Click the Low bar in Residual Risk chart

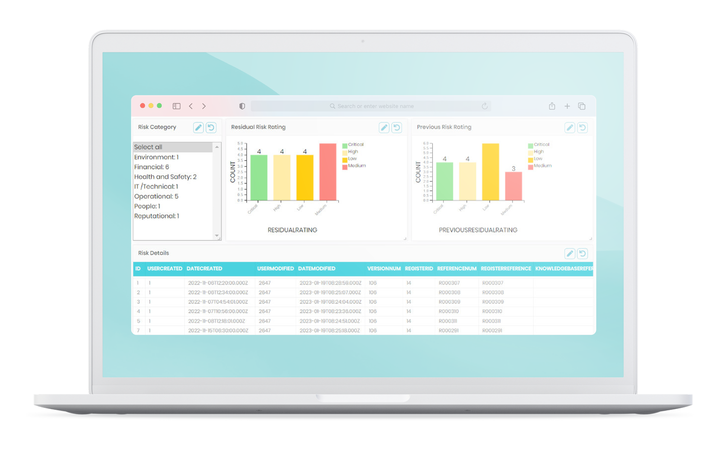coord(305,178)
